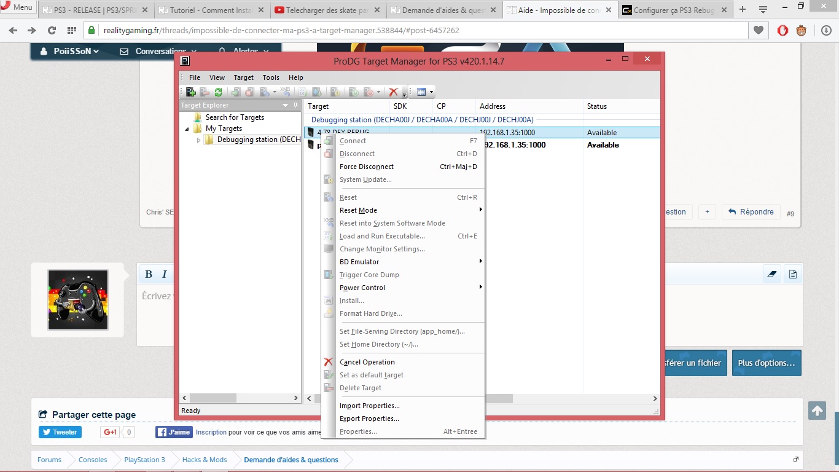Click the Tweeter share button
Viewport: 839px width, 472px height.
(x=60, y=432)
